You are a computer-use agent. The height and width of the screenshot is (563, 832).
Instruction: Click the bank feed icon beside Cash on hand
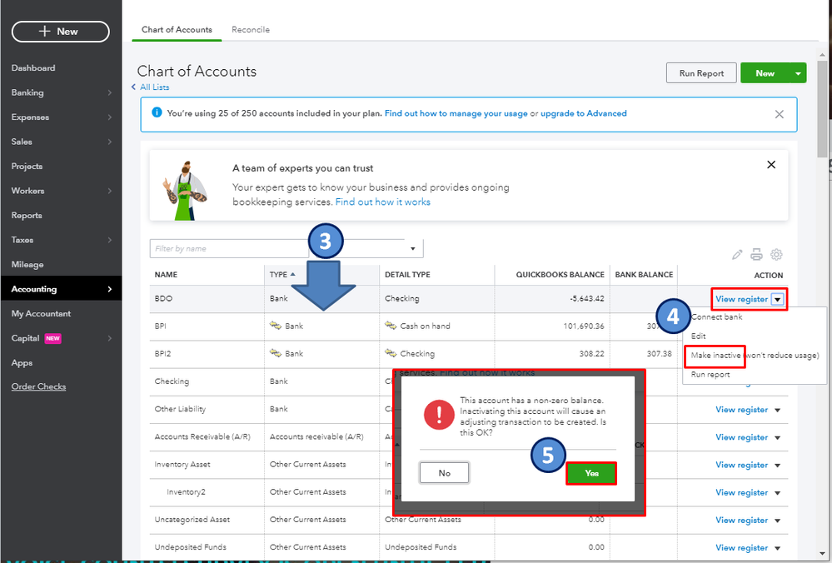click(391, 326)
